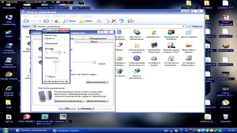Click the Up folder toolbar icon

(57, 21)
